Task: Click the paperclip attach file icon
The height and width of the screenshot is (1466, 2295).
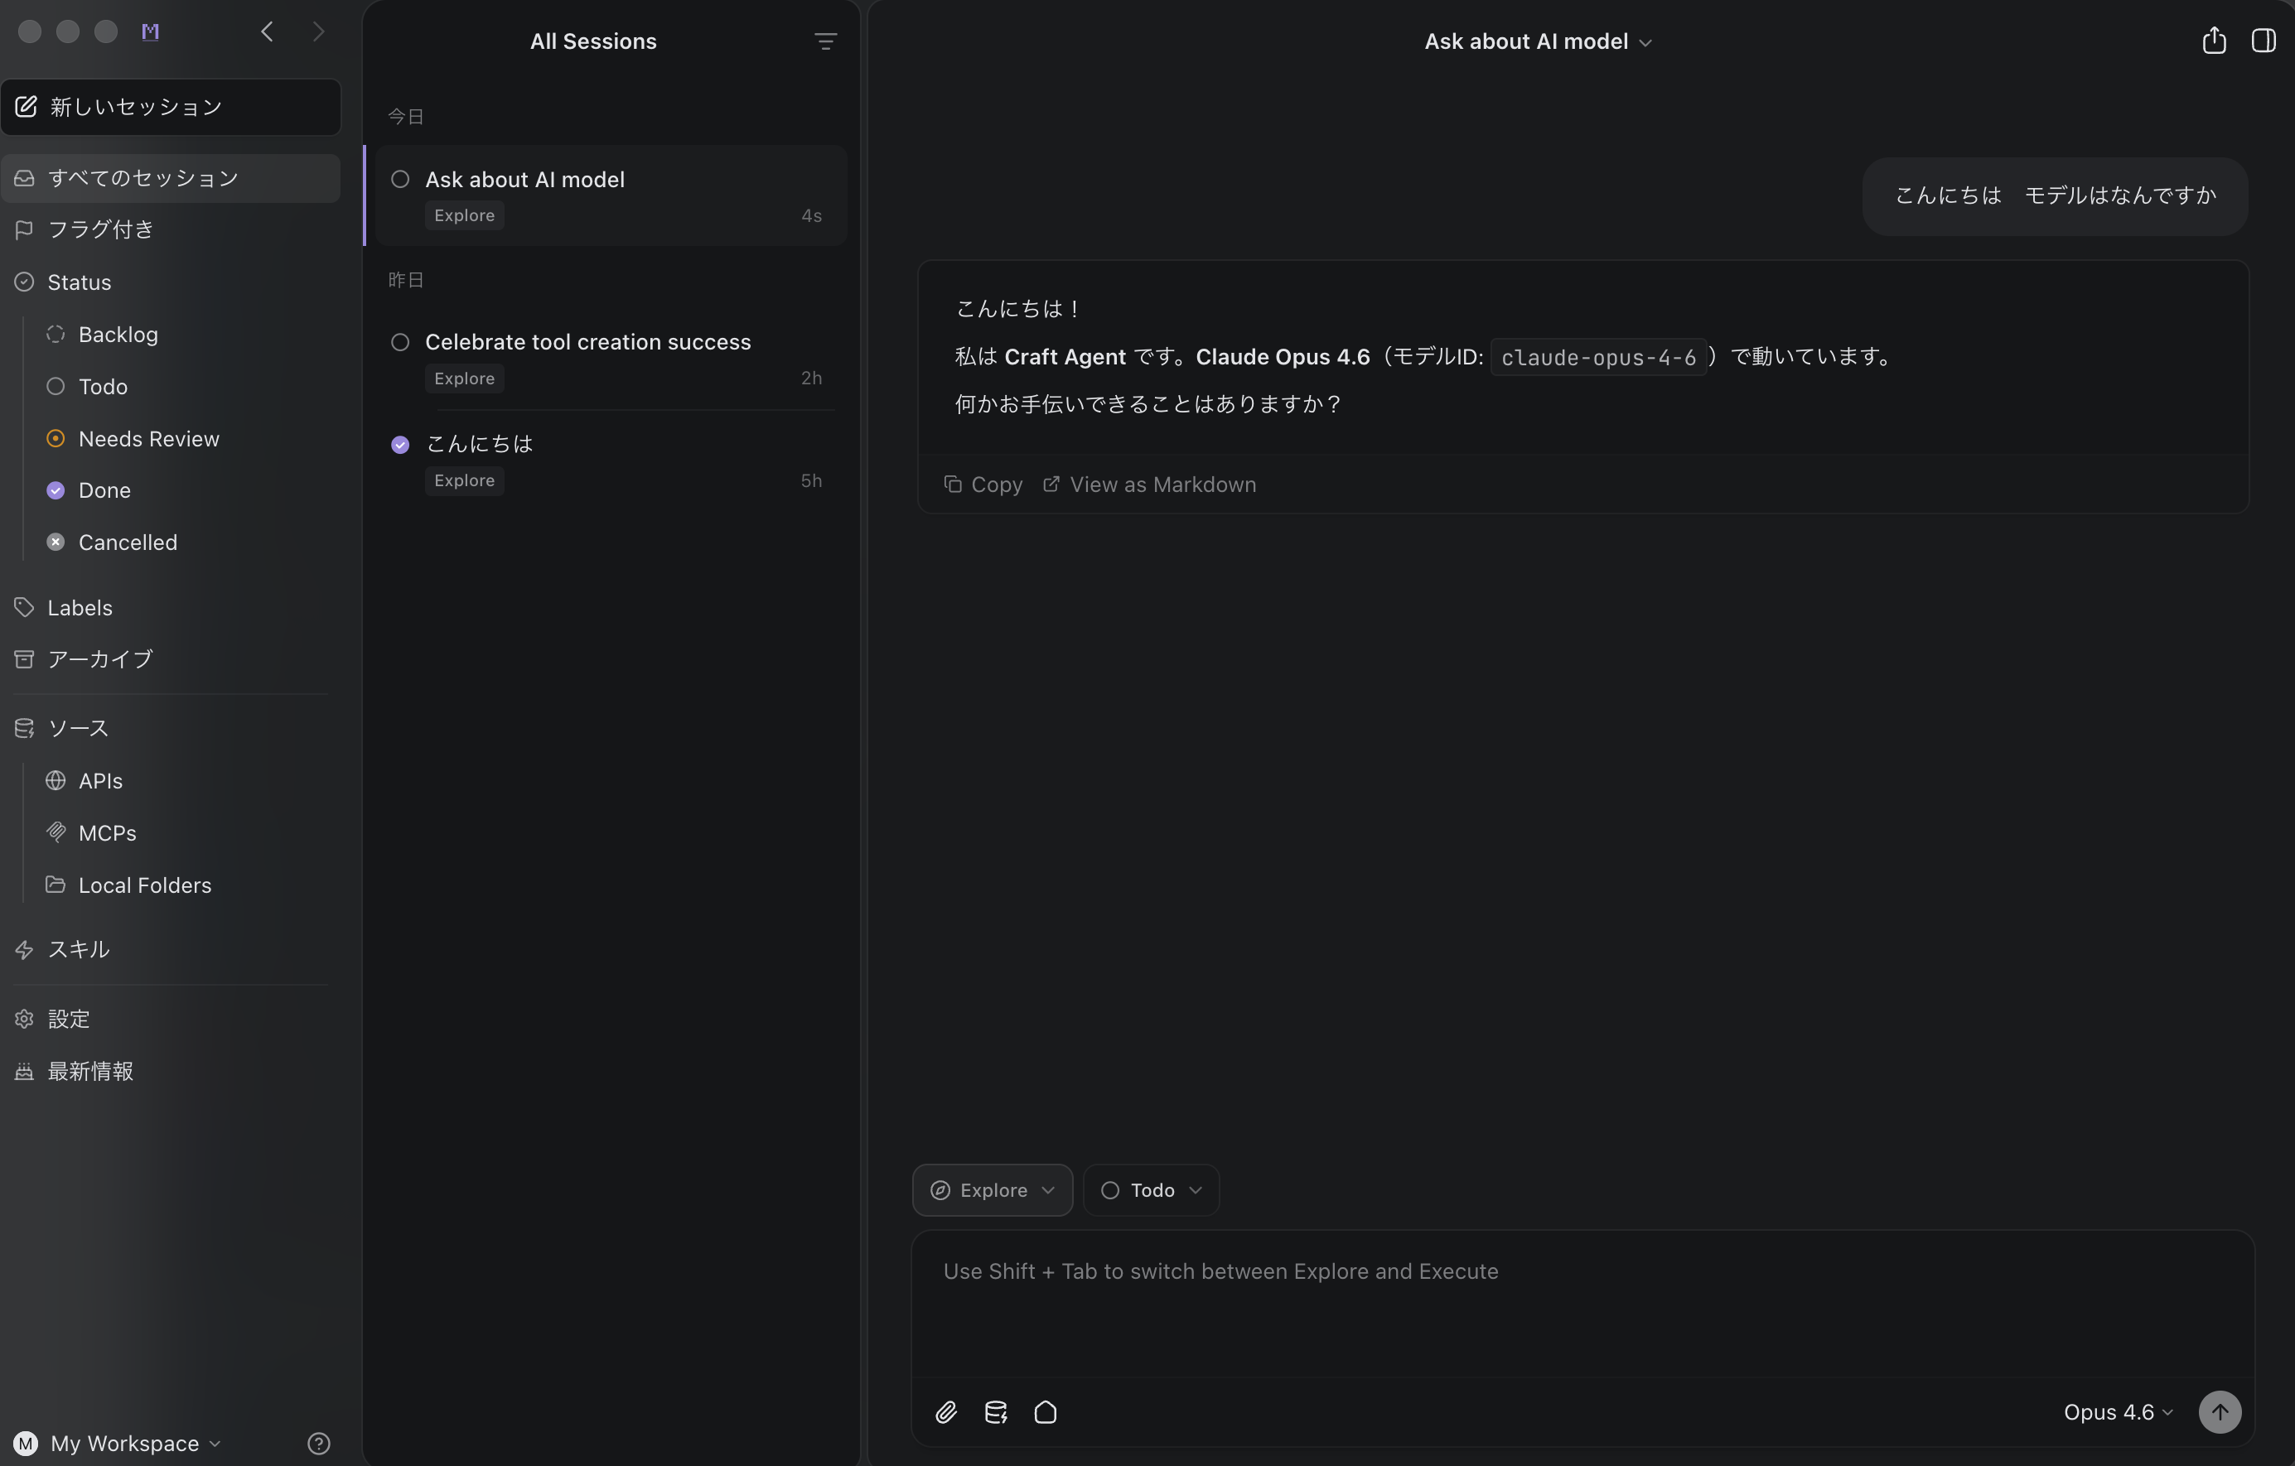Action: coord(945,1411)
